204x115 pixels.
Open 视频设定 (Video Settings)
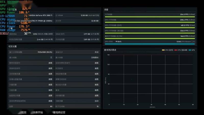coord(59,112)
